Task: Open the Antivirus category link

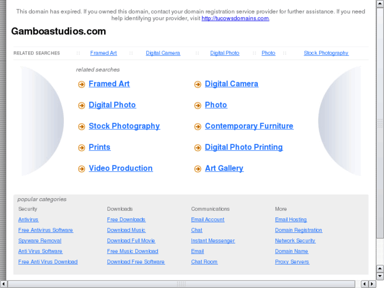Action: pos(28,220)
